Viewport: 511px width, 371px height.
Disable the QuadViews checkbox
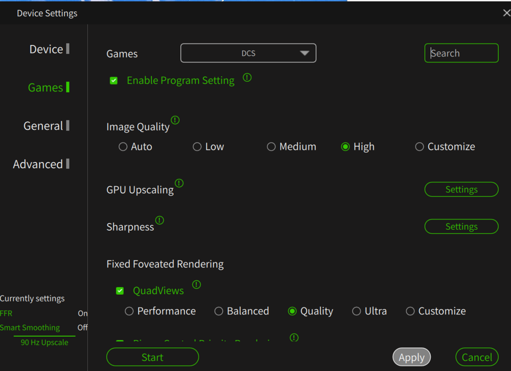[120, 291]
